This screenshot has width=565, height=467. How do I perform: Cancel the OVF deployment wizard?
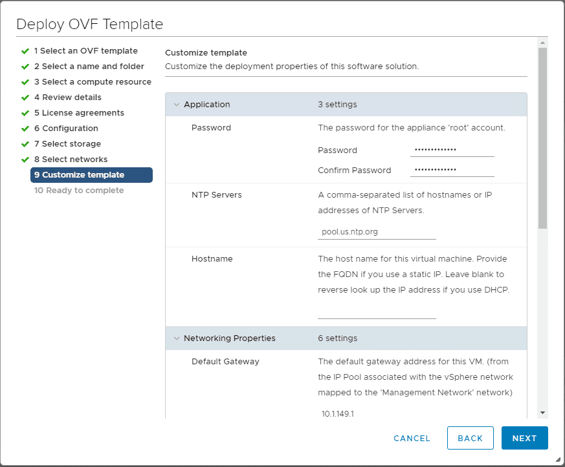pyautogui.click(x=412, y=438)
